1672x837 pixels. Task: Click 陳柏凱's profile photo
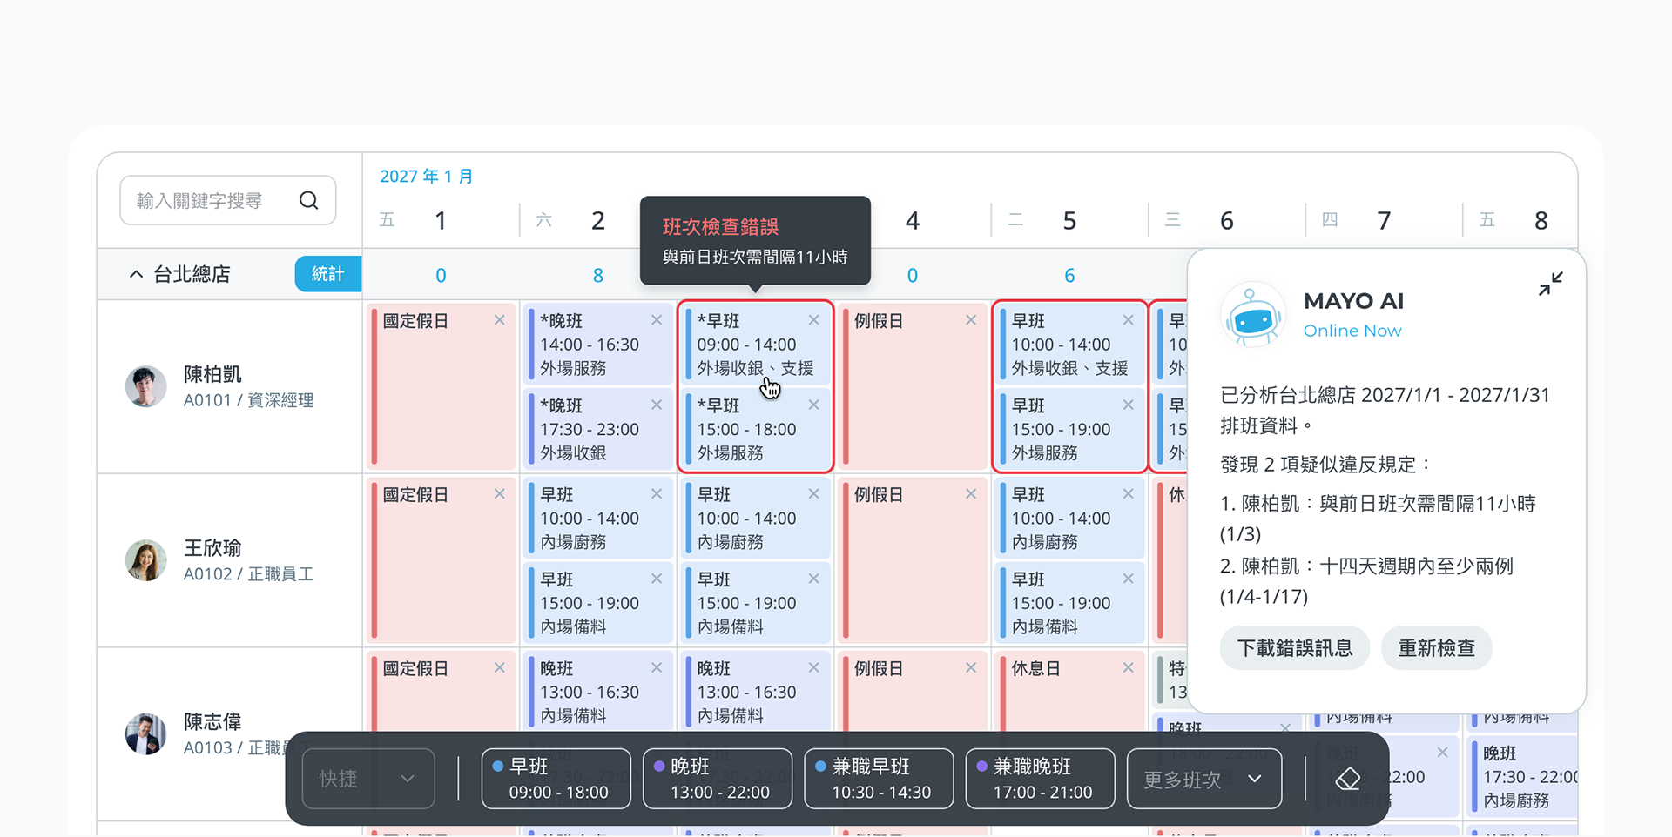[146, 386]
